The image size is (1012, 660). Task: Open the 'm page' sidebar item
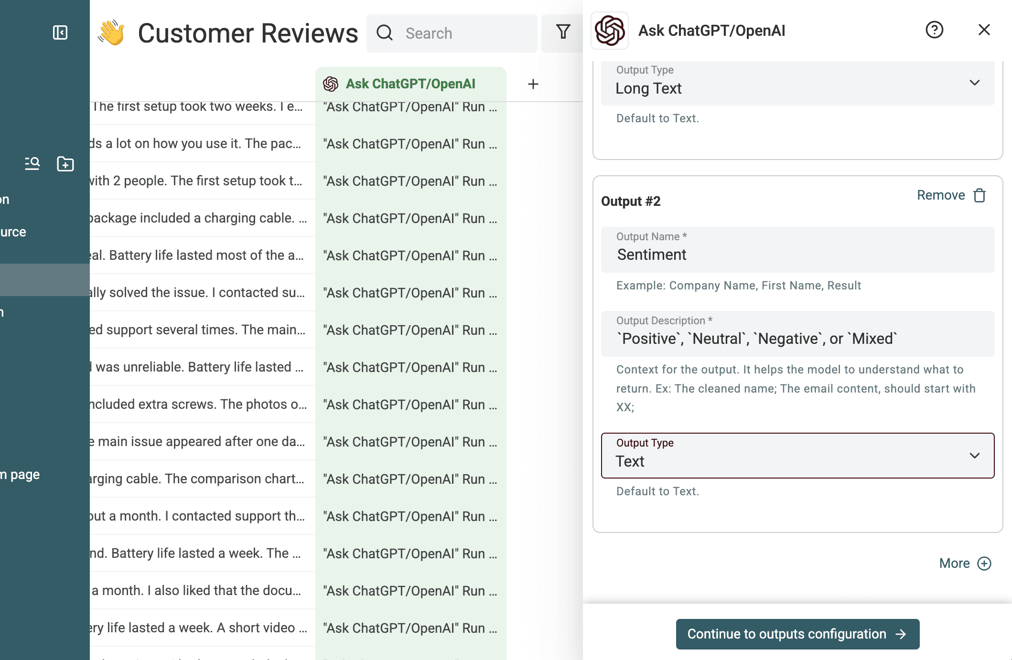point(20,475)
